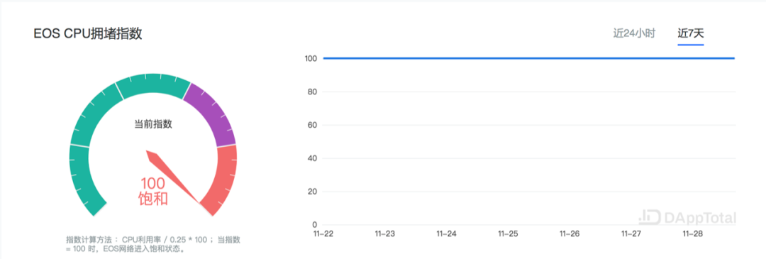Viewport: 766px width, 259px height.
Task: Click the 11-27 date marker
Action: [631, 234]
